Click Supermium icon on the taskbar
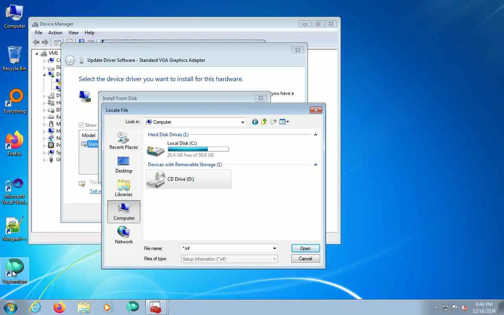 click(133, 307)
